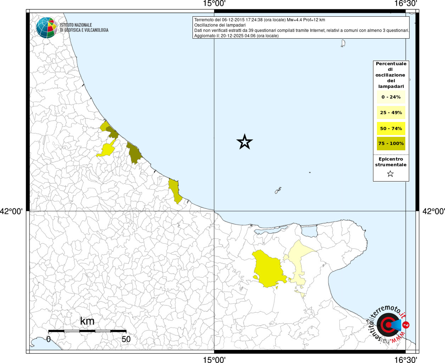The height and width of the screenshot is (363, 445).
Task: Click the red question mark icon
Action: (406, 325)
